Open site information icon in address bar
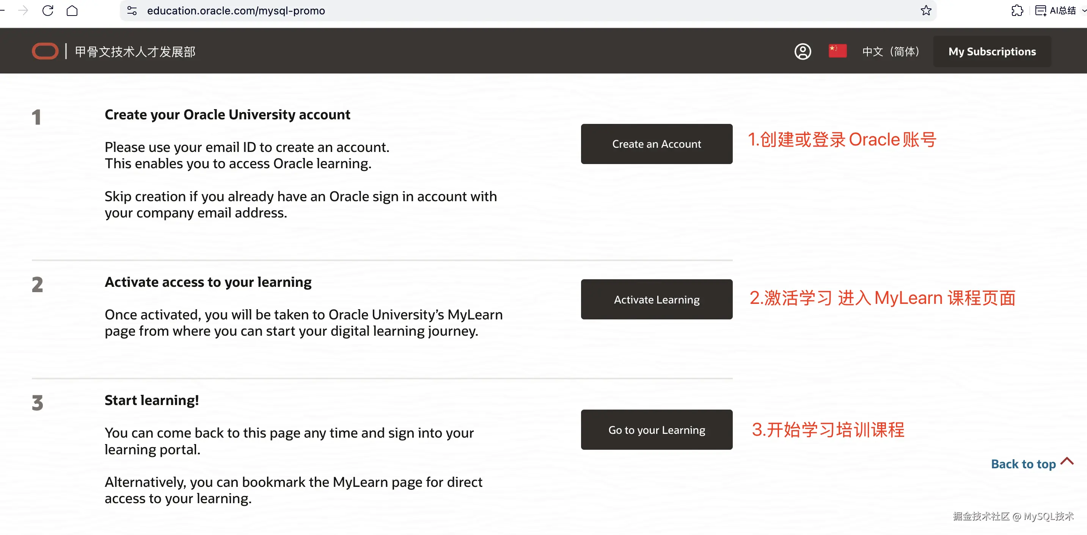 pos(132,11)
